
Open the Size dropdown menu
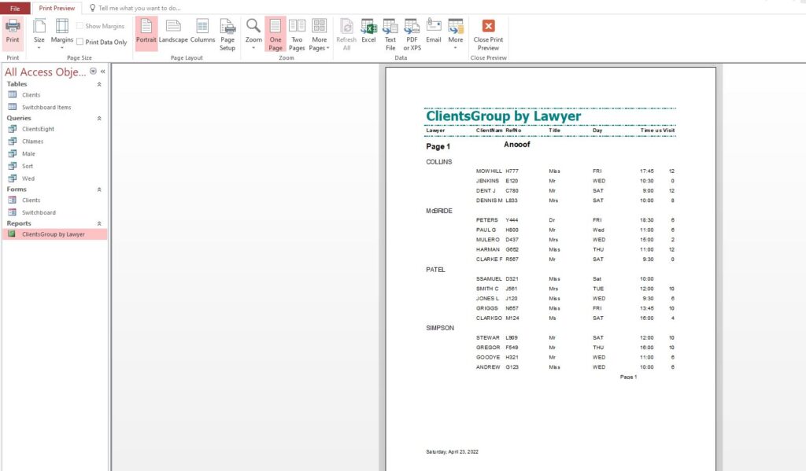click(x=39, y=34)
